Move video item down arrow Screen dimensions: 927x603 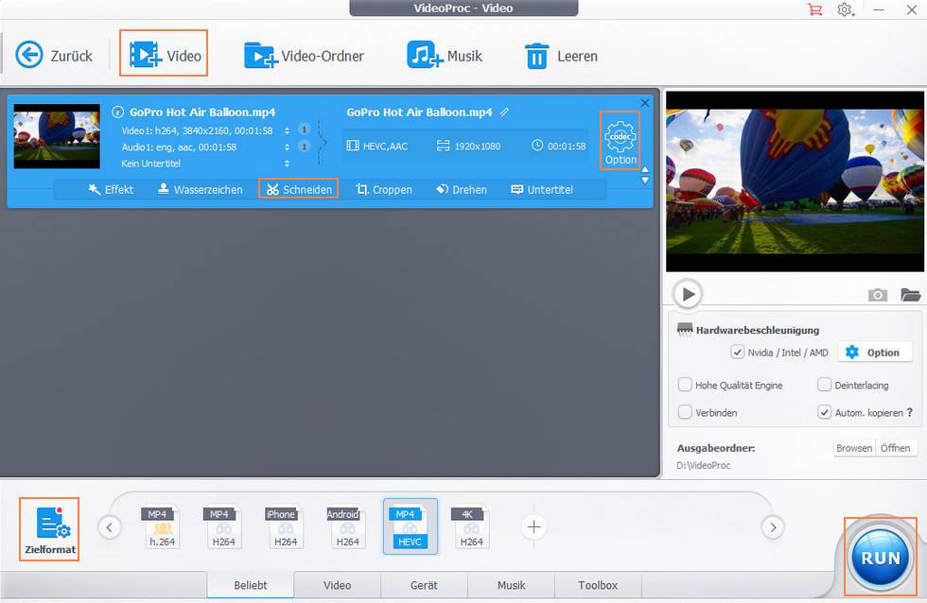tap(645, 181)
